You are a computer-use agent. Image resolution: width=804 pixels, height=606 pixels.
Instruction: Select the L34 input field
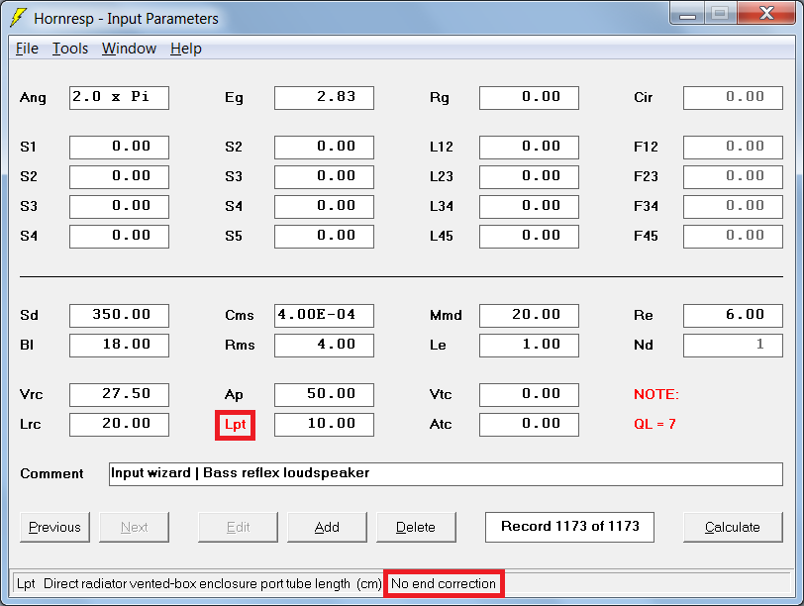[x=529, y=207]
